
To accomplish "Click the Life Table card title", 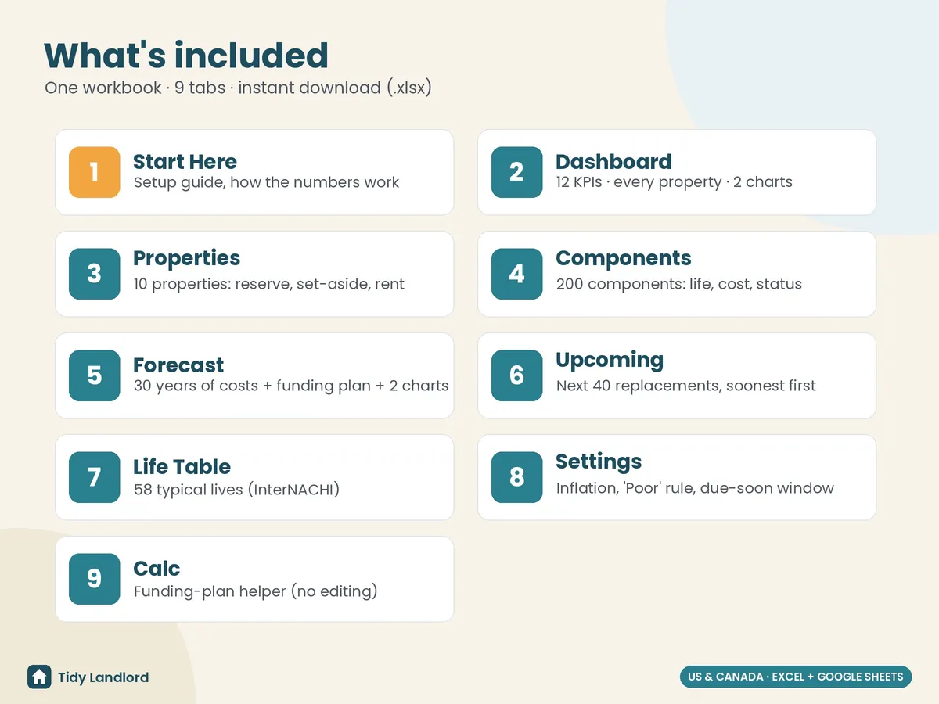I will point(182,467).
